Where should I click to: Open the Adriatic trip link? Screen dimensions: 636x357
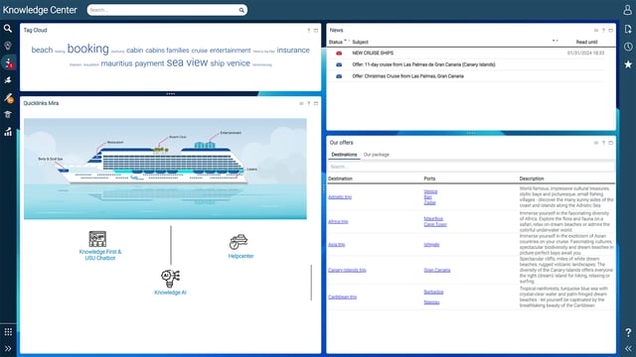pos(340,197)
